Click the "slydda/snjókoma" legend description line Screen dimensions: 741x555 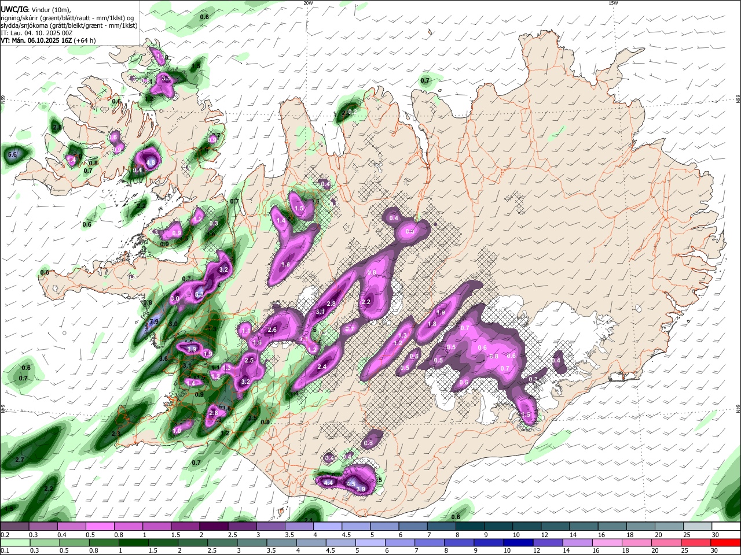(x=69, y=25)
